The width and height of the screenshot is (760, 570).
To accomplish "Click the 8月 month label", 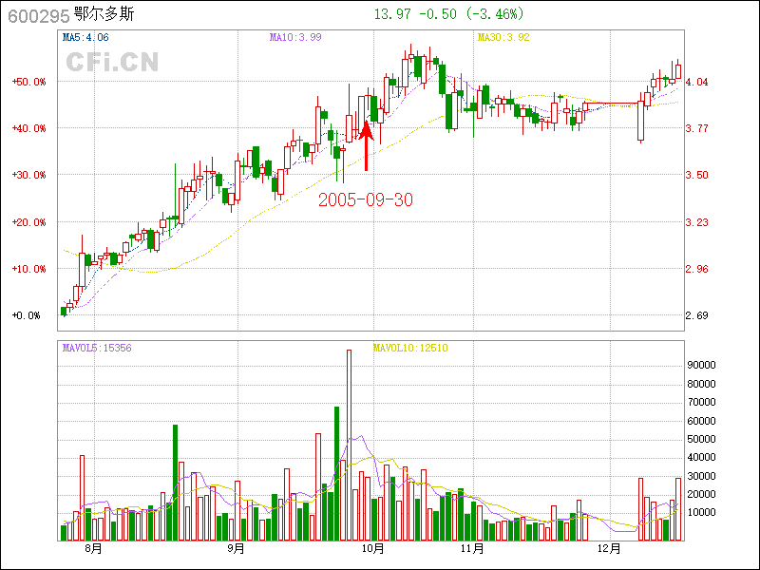I will [93, 548].
